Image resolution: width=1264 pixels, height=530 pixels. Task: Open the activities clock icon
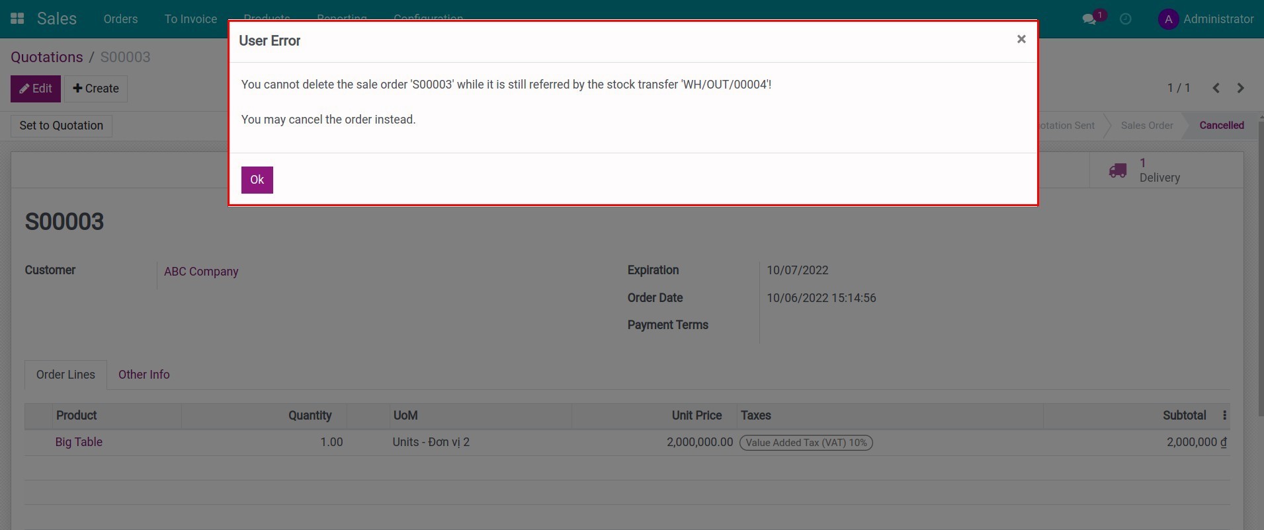coord(1125,19)
